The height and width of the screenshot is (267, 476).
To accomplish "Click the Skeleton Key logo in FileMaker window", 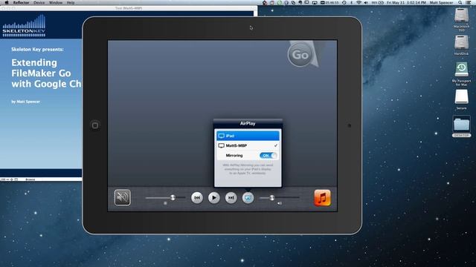I will tap(24, 26).
